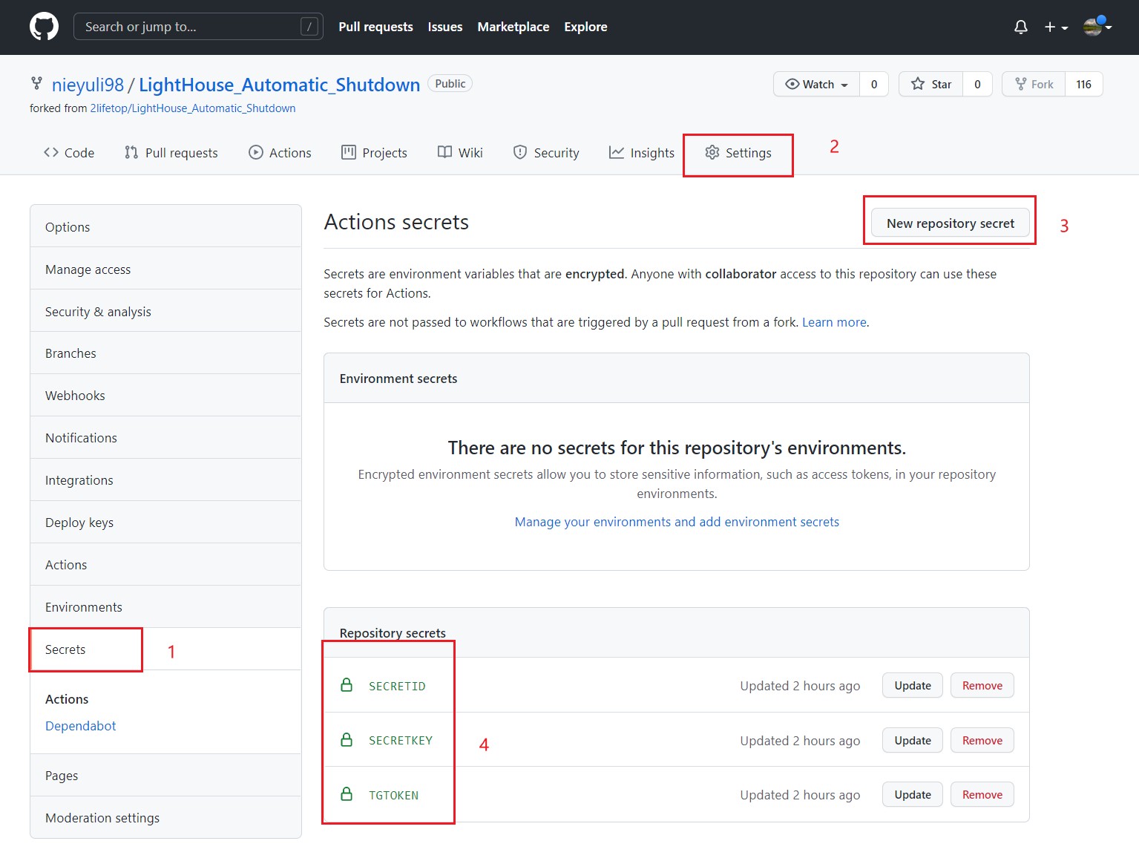Open the user avatar menu

click(x=1097, y=27)
